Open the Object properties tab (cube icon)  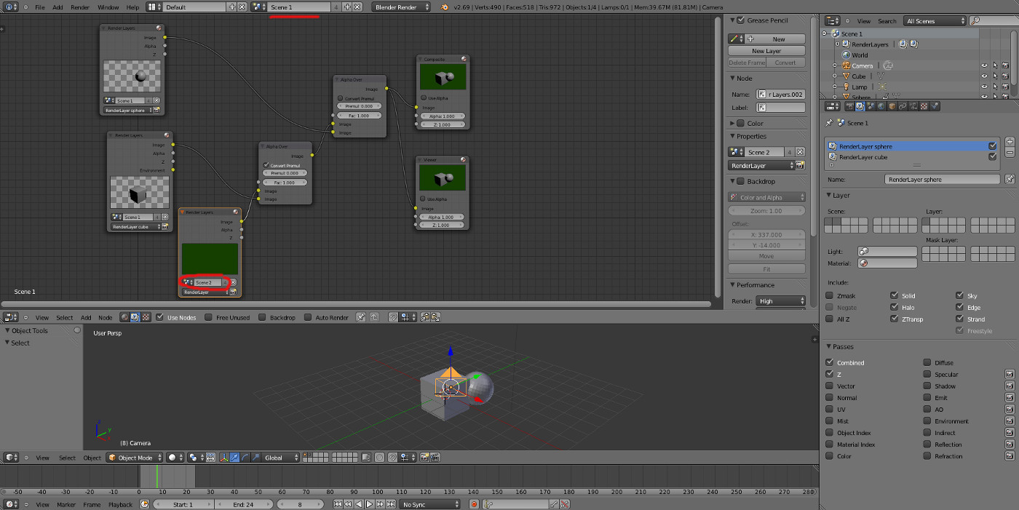(x=892, y=106)
